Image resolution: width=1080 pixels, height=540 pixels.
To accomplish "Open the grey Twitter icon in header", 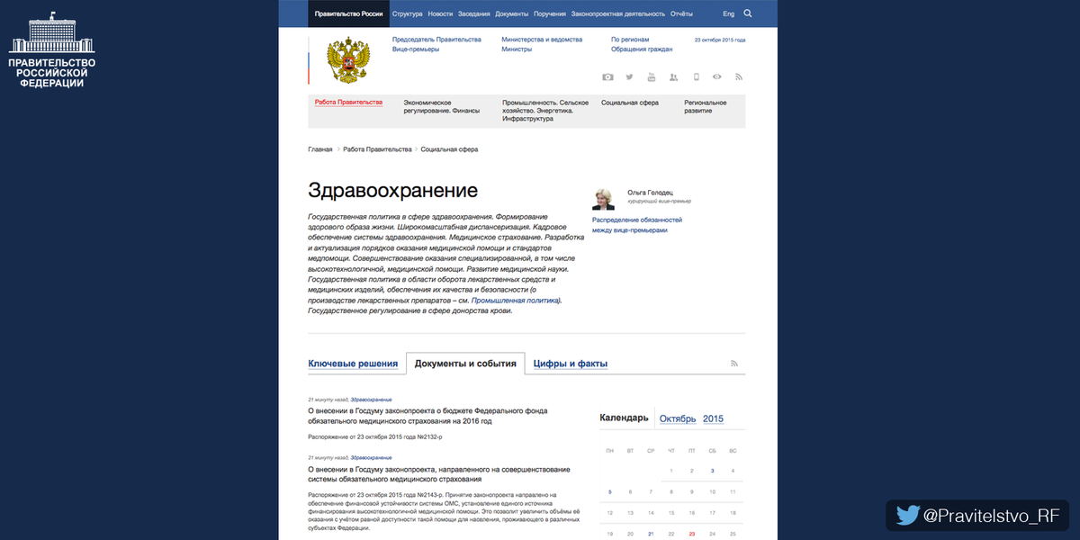I will point(630,77).
